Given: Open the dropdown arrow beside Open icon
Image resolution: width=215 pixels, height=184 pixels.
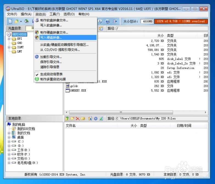Looking at the screenshot, I should 21,21.
